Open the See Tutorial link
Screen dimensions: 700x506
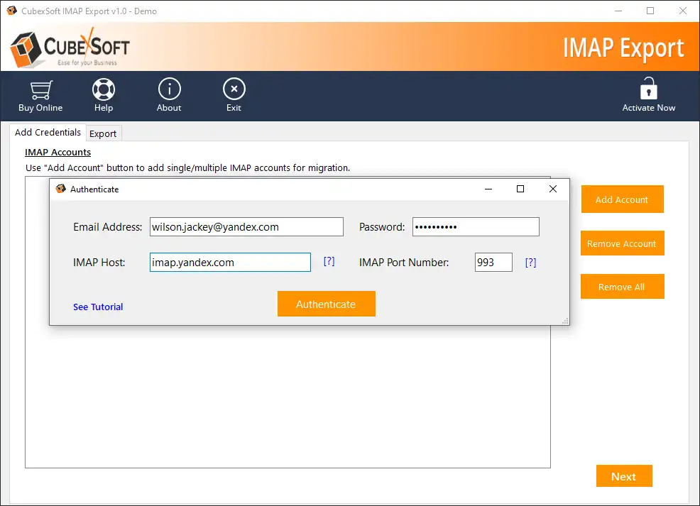pos(98,307)
